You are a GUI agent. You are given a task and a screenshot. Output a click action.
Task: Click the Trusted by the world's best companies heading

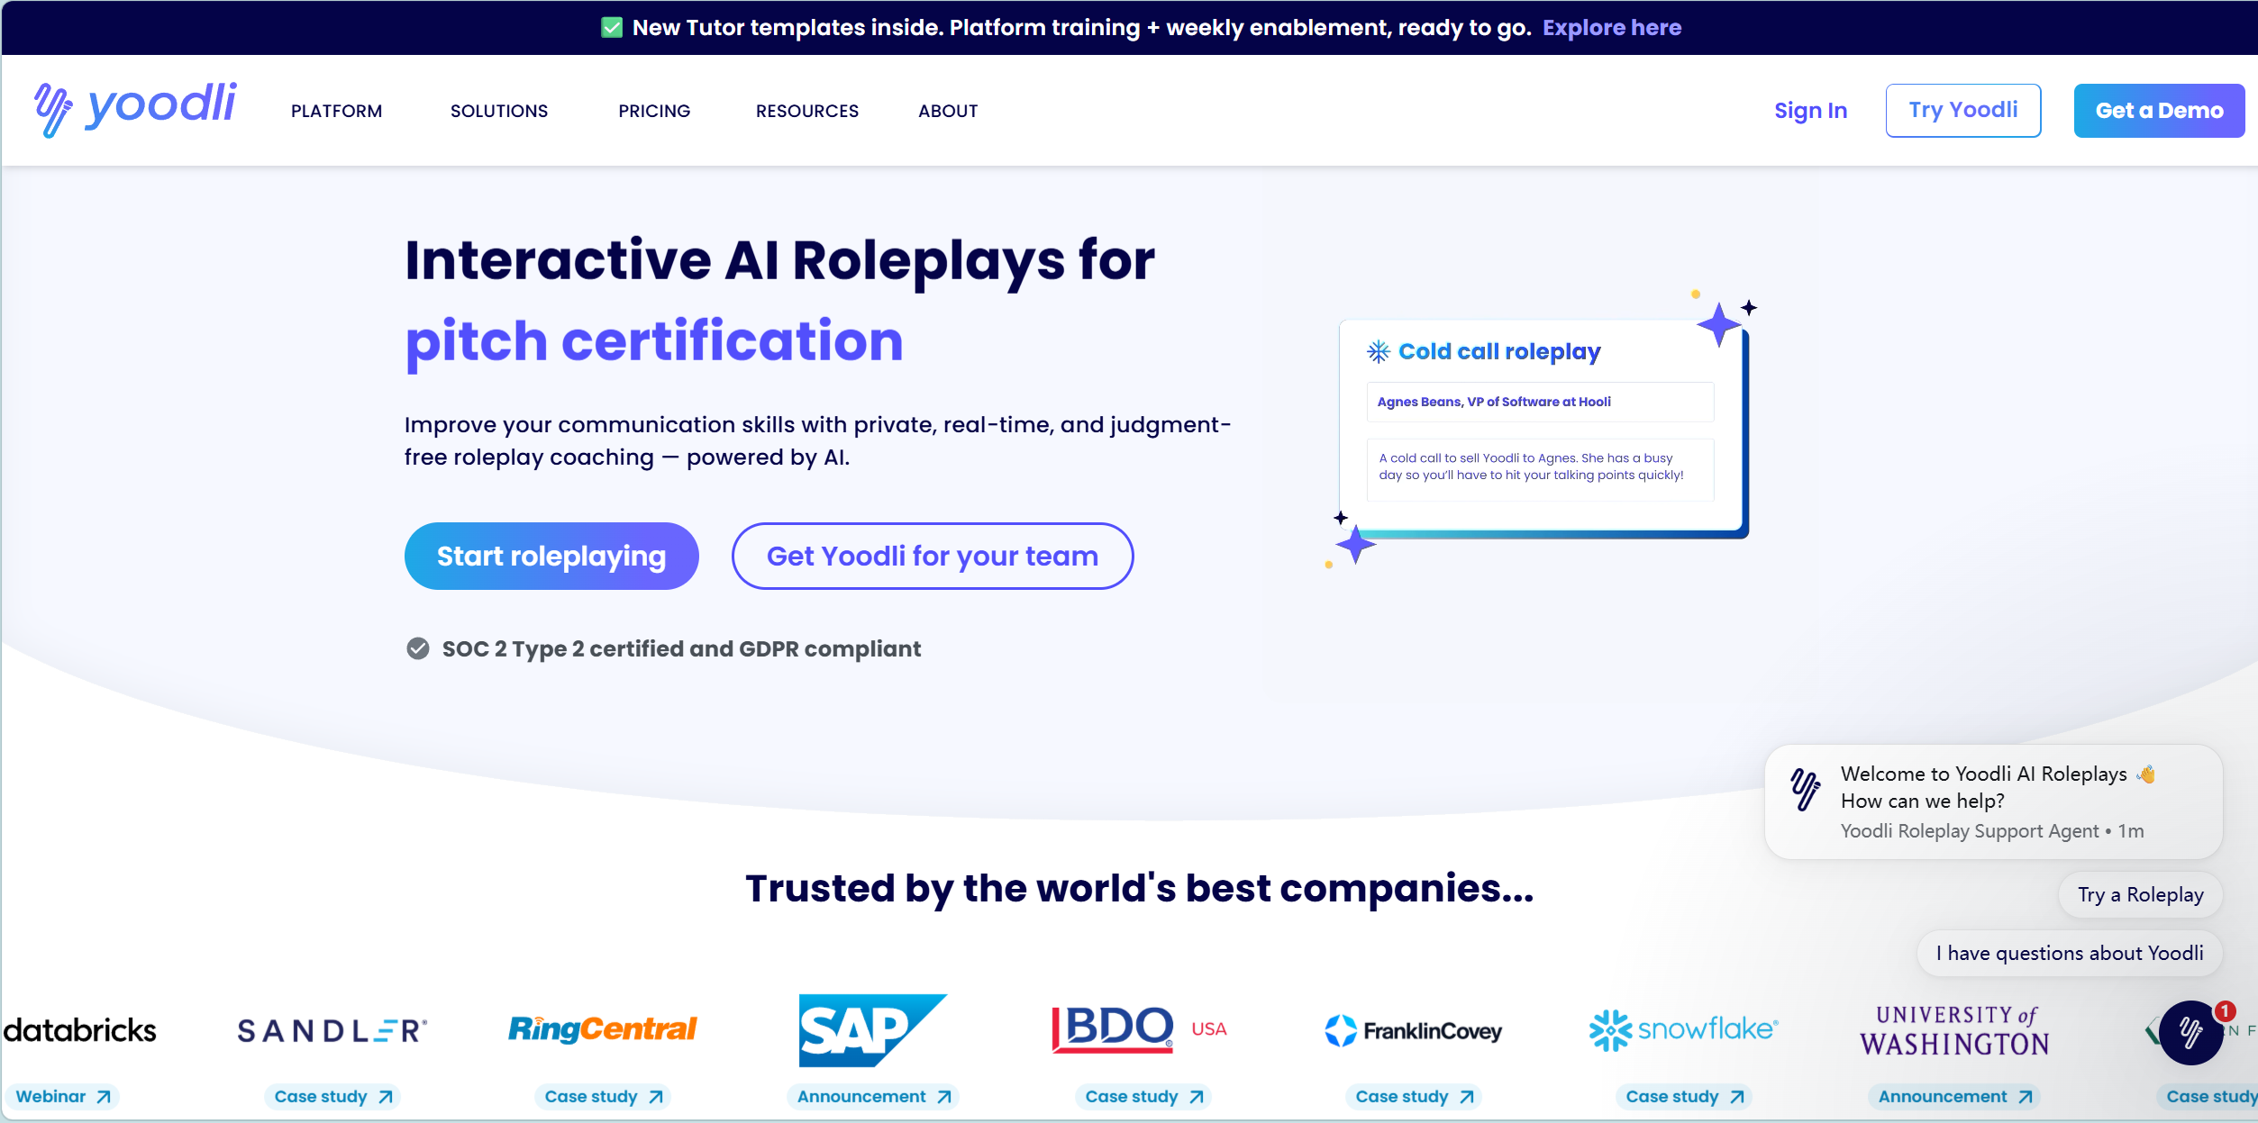[x=1140, y=889]
